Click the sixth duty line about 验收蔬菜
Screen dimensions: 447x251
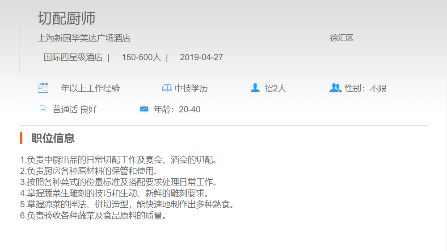pyautogui.click(x=93, y=216)
